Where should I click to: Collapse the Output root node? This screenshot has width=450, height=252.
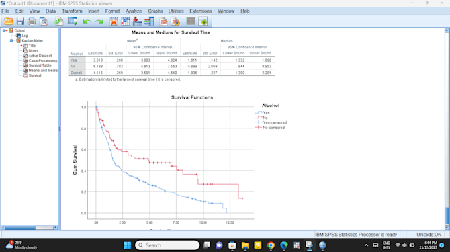pyautogui.click(x=4, y=30)
